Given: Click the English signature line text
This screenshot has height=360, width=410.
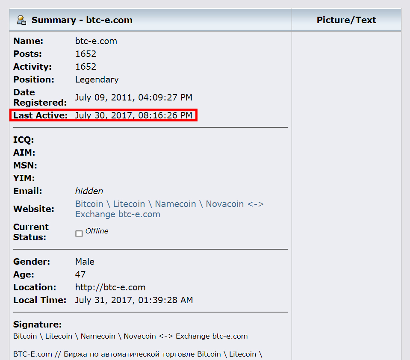Looking at the screenshot, I should pyautogui.click(x=130, y=336).
